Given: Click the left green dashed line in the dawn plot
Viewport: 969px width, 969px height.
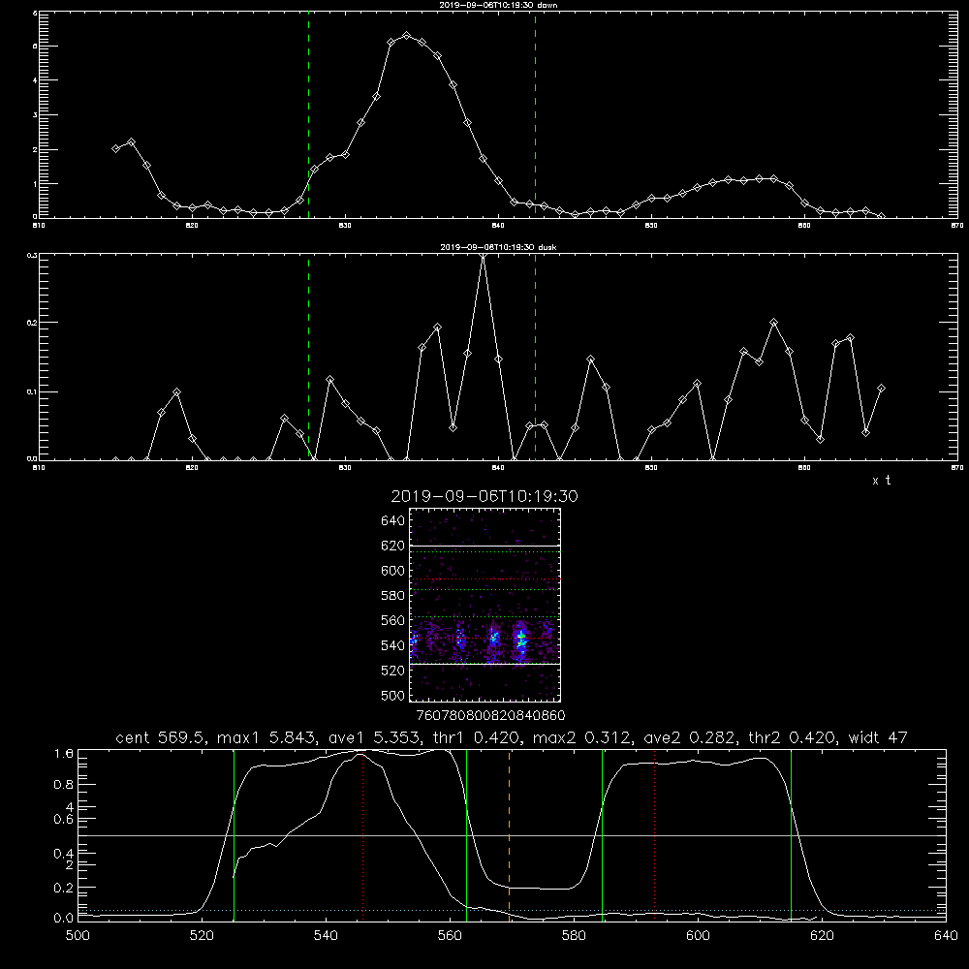Looking at the screenshot, I should [x=308, y=114].
